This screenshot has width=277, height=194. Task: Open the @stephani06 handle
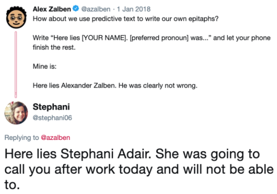coord(53,118)
